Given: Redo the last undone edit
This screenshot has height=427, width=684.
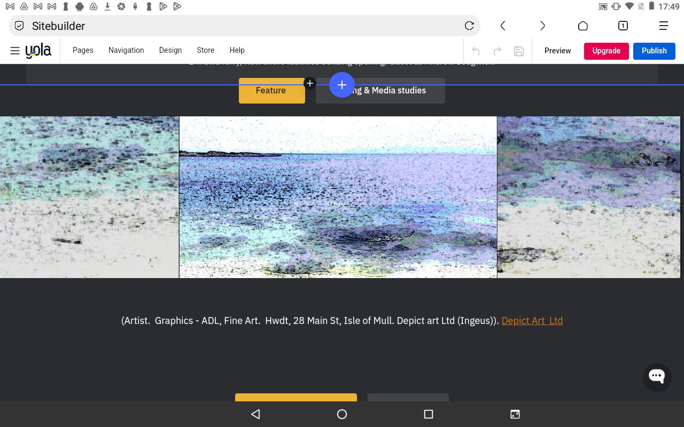Looking at the screenshot, I should pyautogui.click(x=497, y=51).
